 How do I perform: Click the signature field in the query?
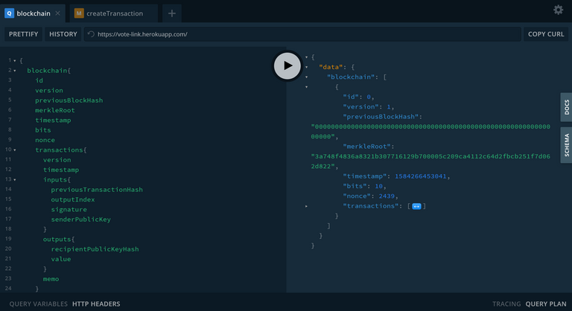(69, 209)
